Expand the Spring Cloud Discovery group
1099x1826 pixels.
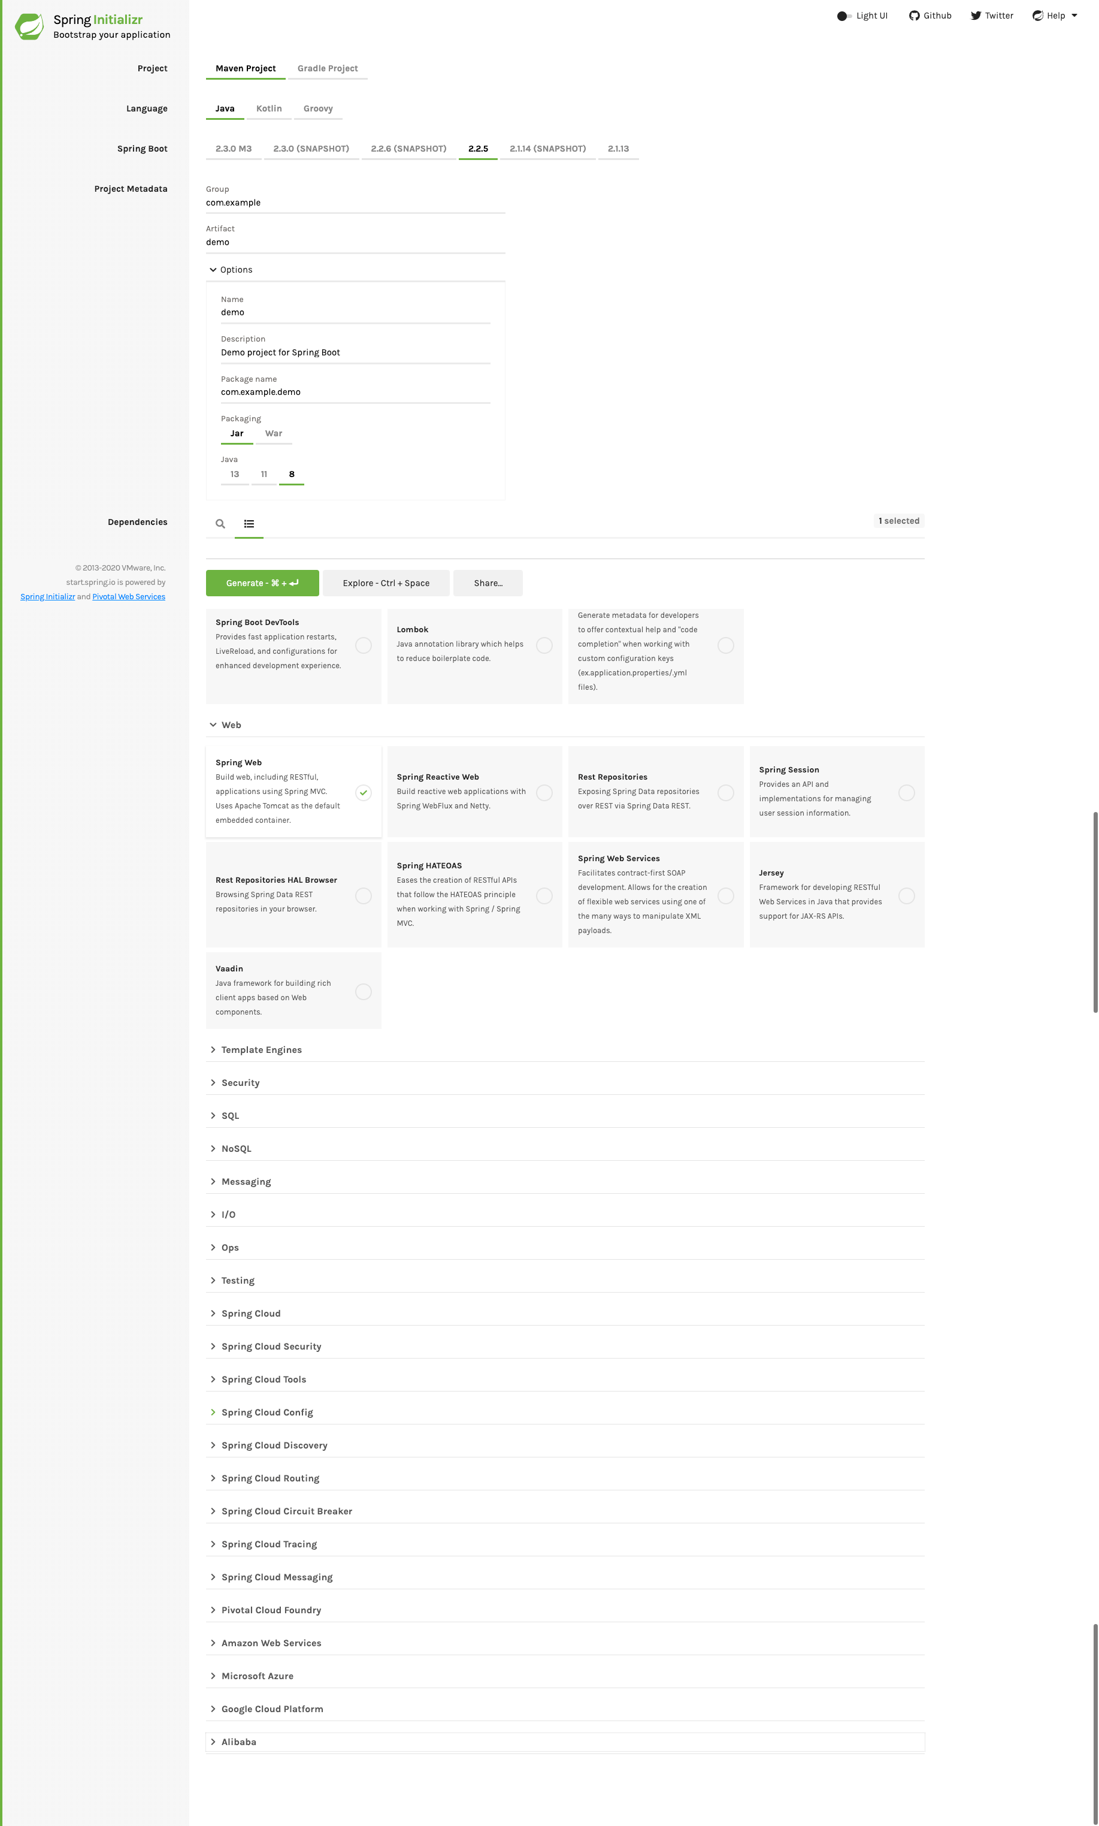coord(565,1446)
